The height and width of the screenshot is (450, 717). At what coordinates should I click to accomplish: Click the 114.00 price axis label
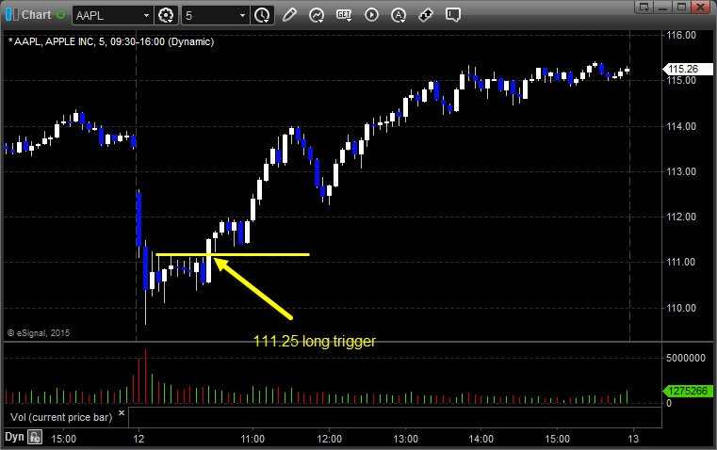(x=681, y=126)
